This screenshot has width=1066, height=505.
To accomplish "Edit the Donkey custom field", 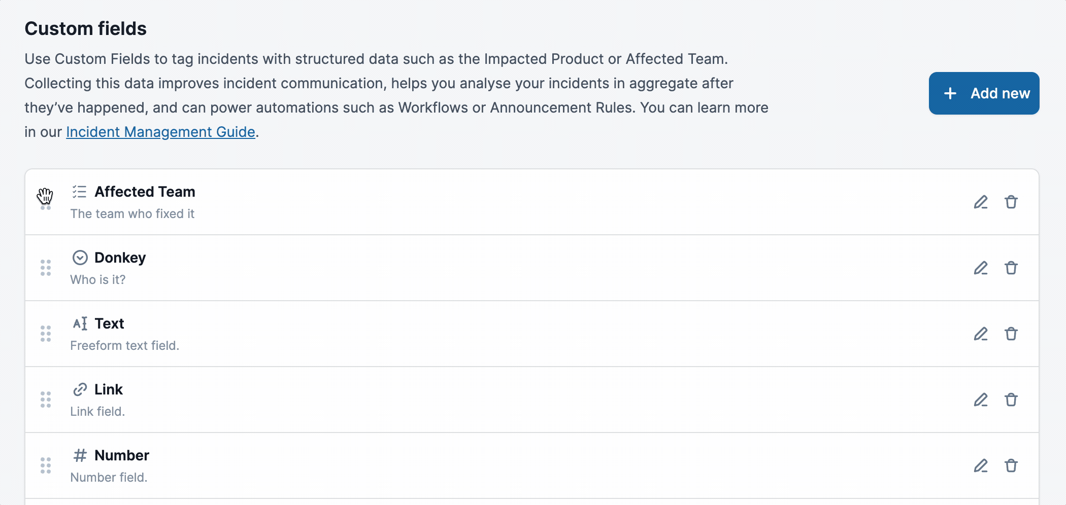I will [981, 268].
